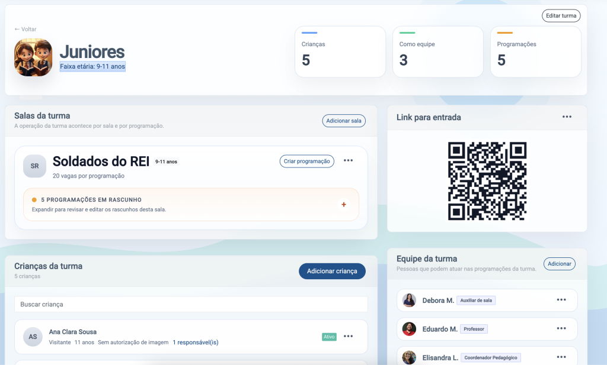This screenshot has height=365, width=607.
Task: Open Ana Clara Sousa's three-dot menu
Action: click(349, 337)
